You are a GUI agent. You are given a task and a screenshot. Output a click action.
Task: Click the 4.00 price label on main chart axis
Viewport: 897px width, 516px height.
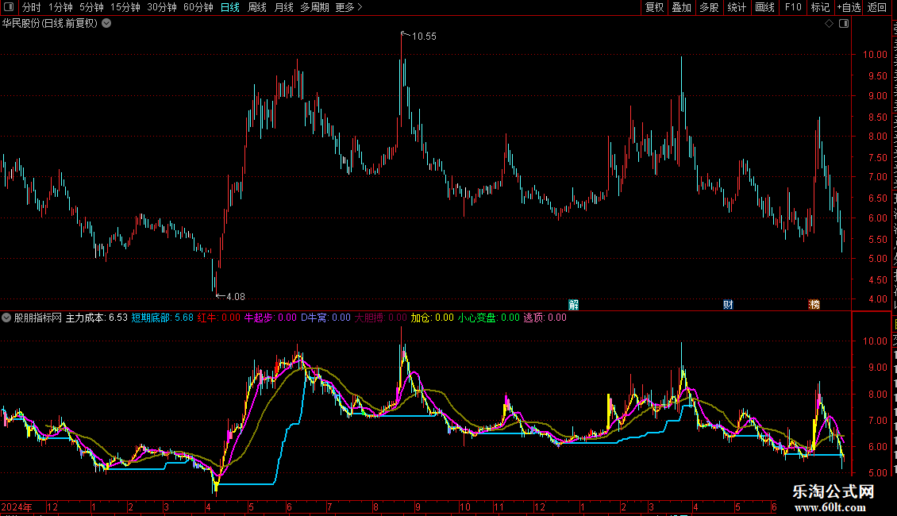pos(877,299)
